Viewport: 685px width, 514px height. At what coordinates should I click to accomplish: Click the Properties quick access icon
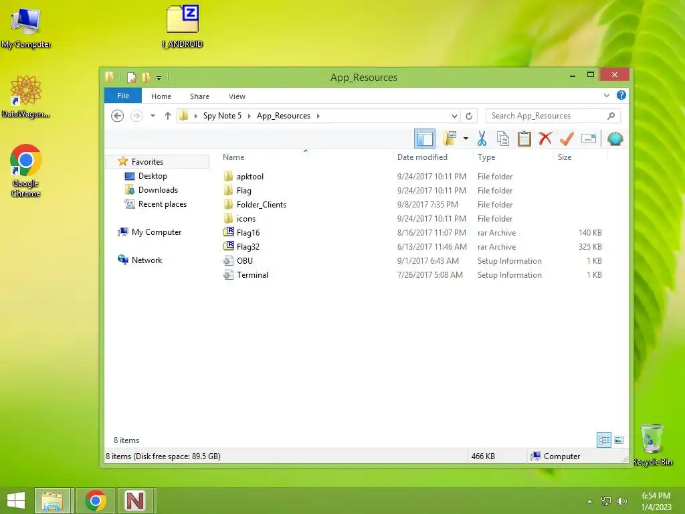pyautogui.click(x=132, y=78)
